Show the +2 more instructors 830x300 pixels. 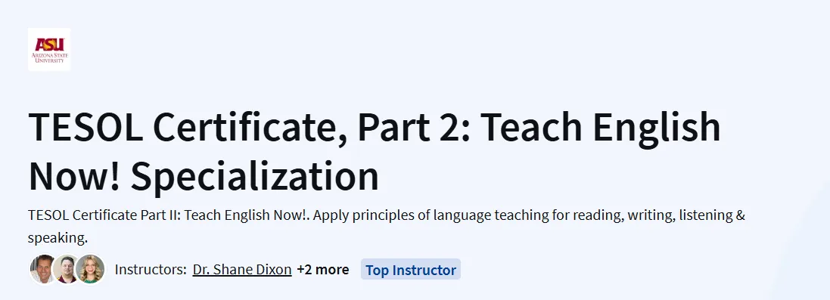(x=323, y=269)
